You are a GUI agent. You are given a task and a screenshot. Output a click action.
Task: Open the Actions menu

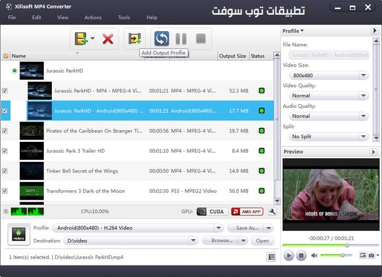[x=93, y=17]
